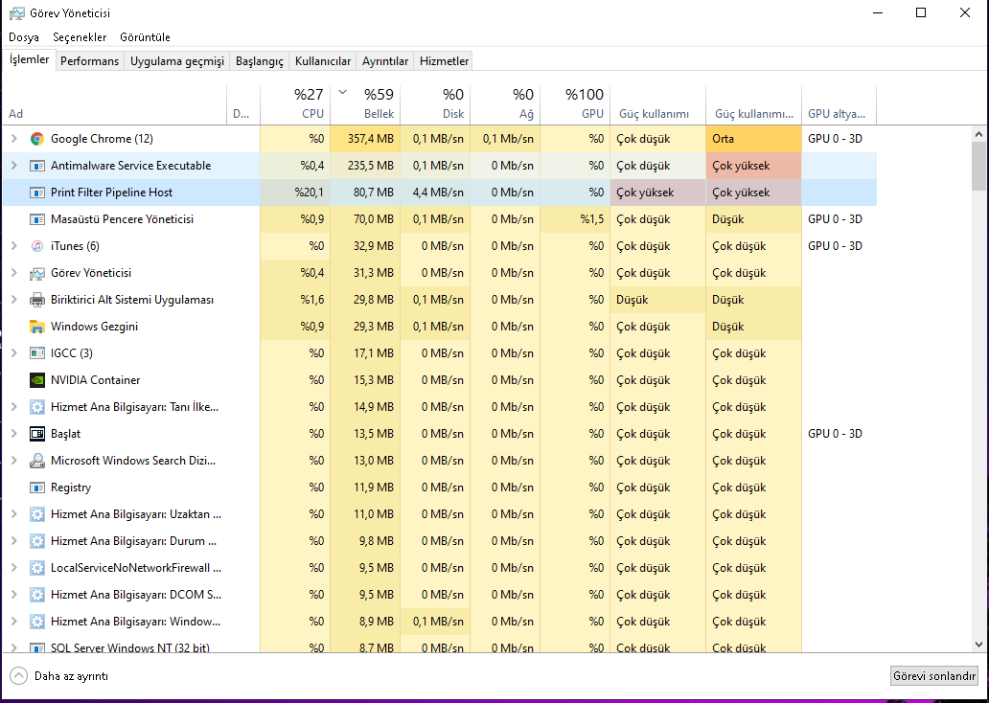Screen dimensions: 989x703
Task: Expand the LocalServiceNoNetworkFirewall row
Action: (x=13, y=567)
